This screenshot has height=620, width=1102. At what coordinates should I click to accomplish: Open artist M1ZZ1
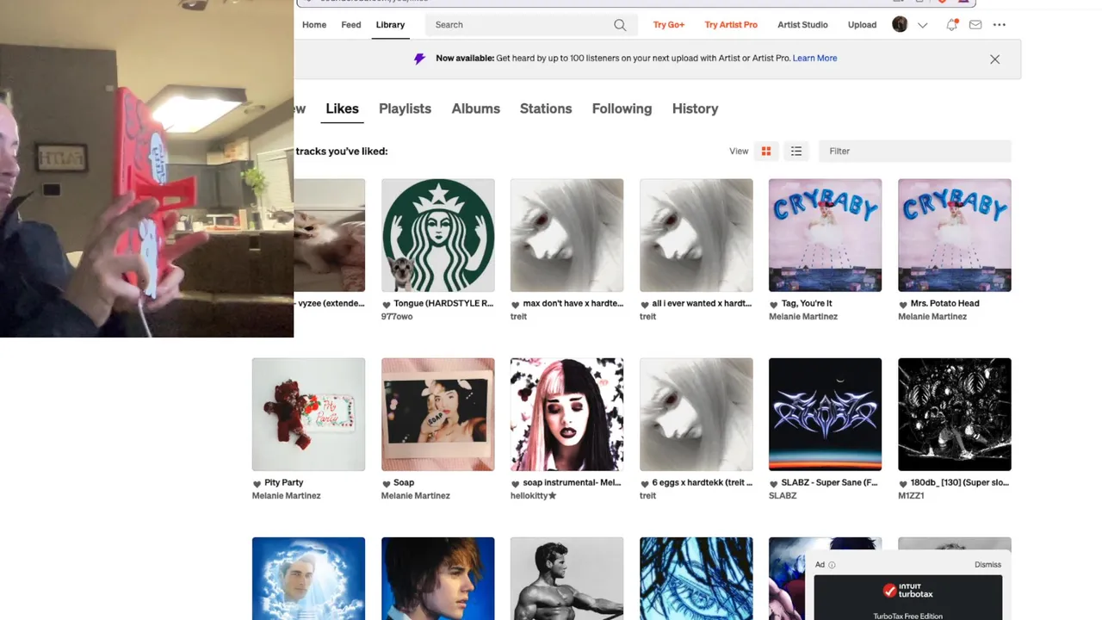911,496
